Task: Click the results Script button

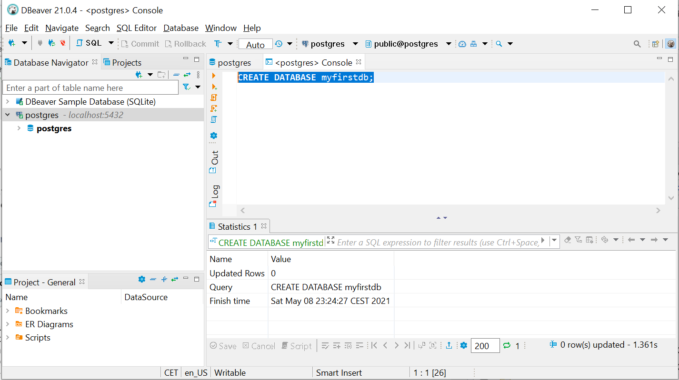Action: [296, 346]
